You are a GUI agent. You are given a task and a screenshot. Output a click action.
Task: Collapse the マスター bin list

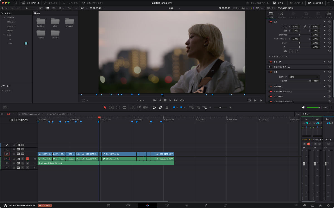tap(3, 13)
